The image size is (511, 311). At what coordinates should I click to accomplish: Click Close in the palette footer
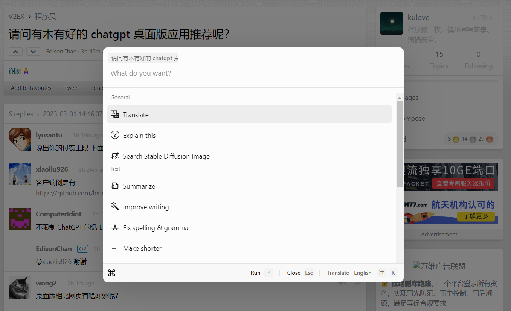click(x=293, y=273)
